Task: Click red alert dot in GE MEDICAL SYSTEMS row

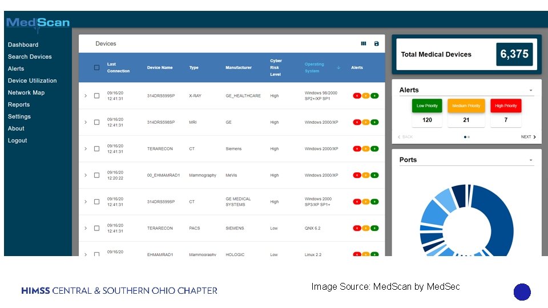Action: point(357,201)
